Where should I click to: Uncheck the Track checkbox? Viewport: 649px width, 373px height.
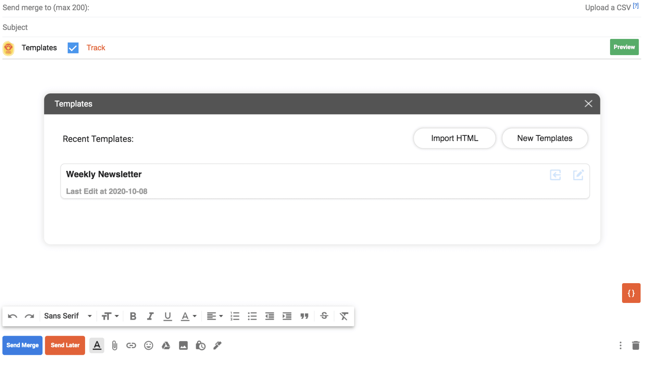tap(73, 48)
